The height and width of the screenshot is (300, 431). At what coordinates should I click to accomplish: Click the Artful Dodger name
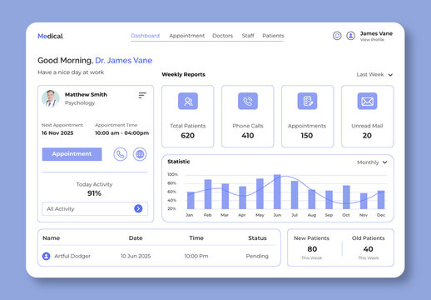pyautogui.click(x=72, y=256)
